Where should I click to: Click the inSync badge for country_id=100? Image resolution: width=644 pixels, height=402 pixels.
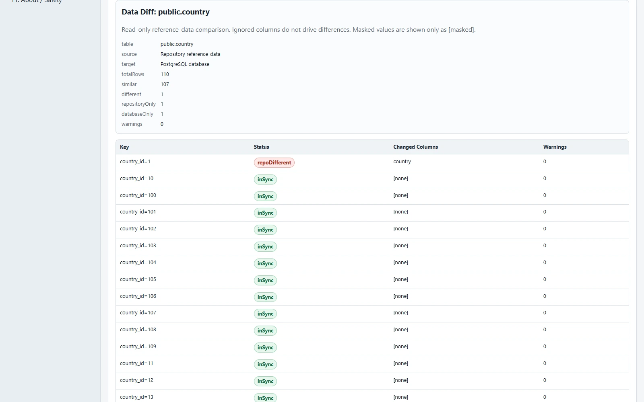265,196
